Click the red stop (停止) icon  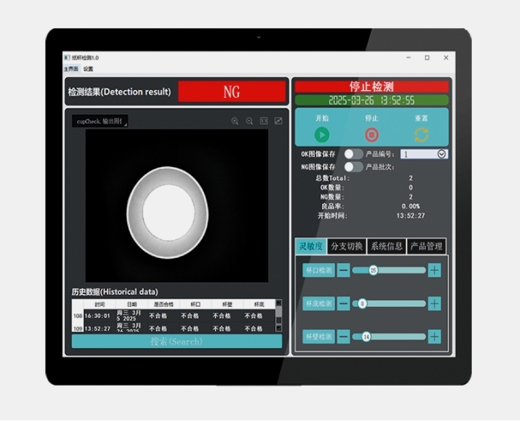pyautogui.click(x=371, y=135)
